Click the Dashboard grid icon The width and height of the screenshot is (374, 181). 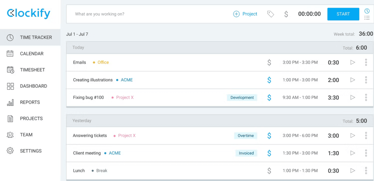click(x=10, y=86)
